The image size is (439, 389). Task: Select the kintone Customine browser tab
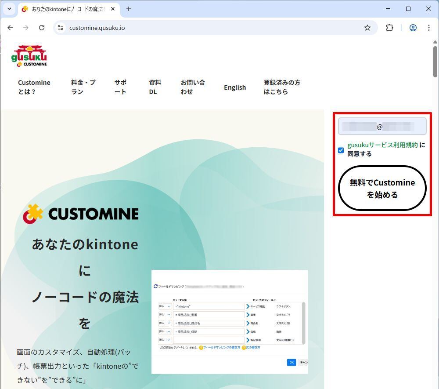[69, 9]
